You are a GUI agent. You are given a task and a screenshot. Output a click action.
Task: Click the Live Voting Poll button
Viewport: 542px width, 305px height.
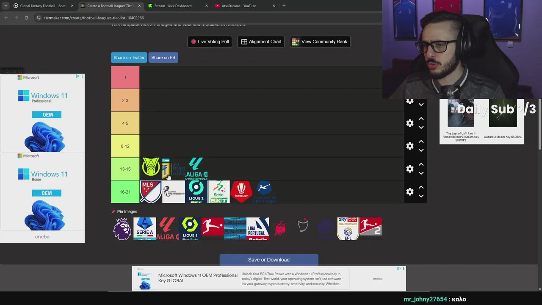click(x=210, y=42)
